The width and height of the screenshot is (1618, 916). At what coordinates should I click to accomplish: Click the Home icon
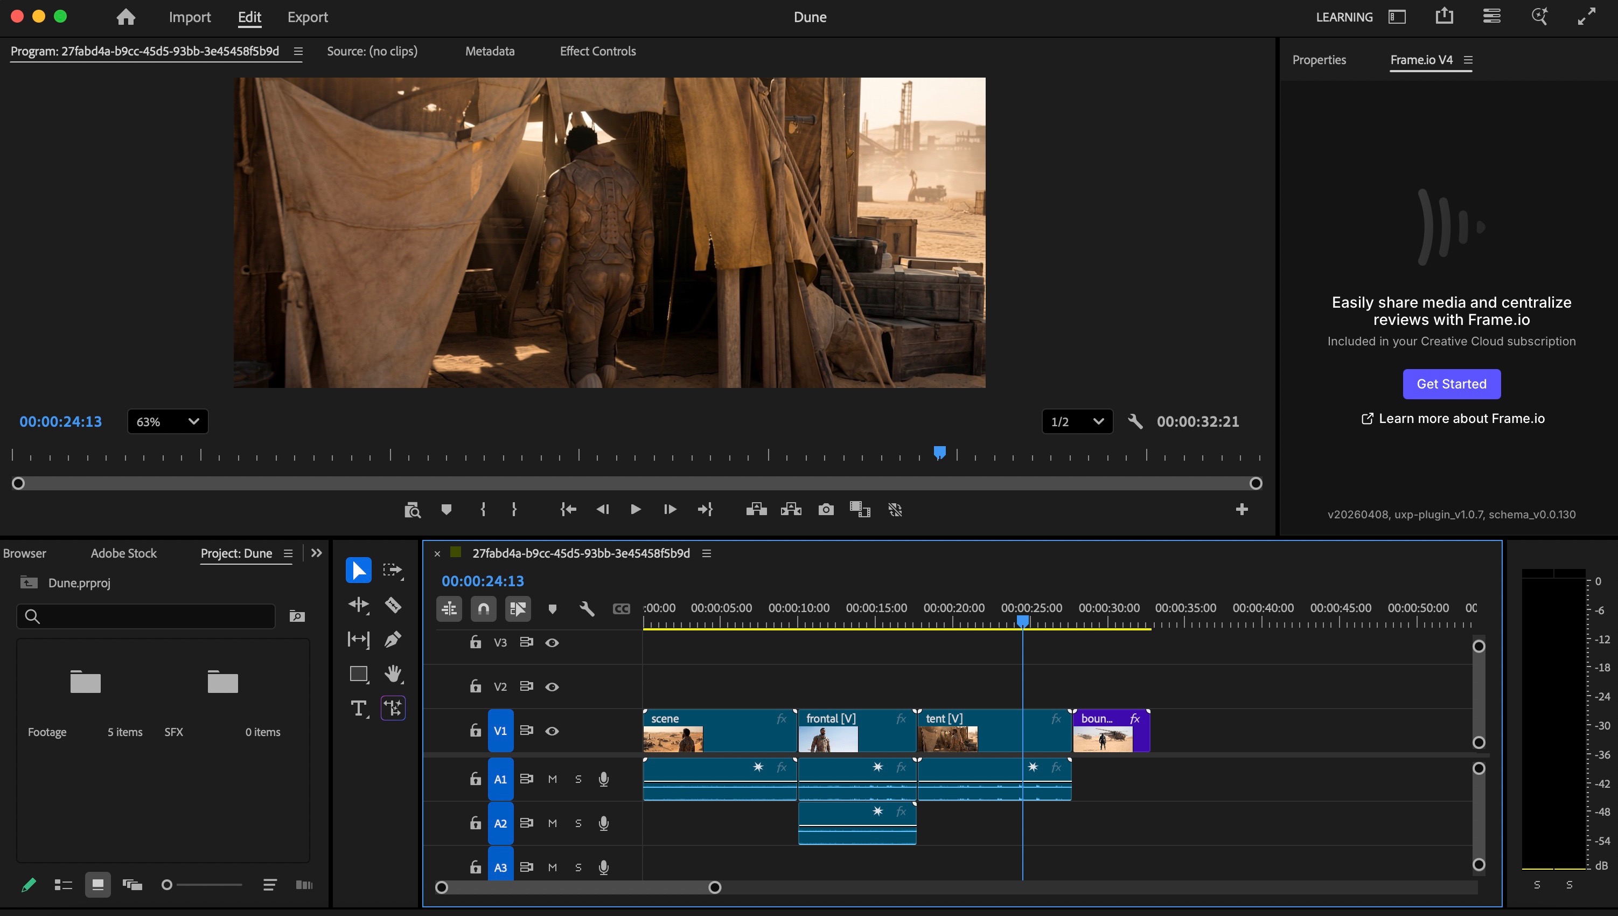[x=126, y=17]
